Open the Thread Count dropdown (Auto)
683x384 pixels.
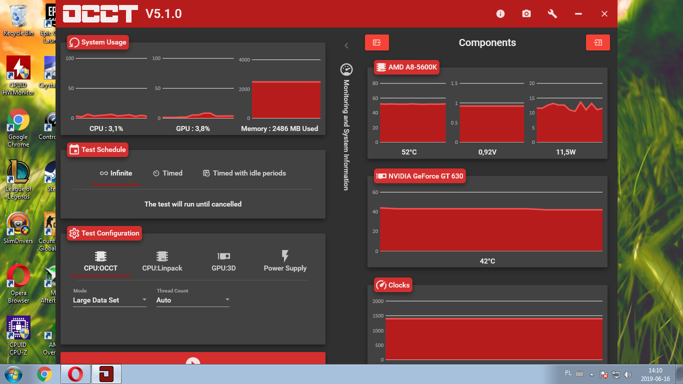(x=193, y=300)
